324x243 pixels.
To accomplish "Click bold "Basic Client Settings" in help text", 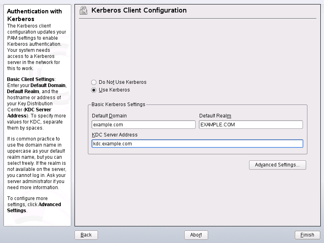I will pos(30,79).
